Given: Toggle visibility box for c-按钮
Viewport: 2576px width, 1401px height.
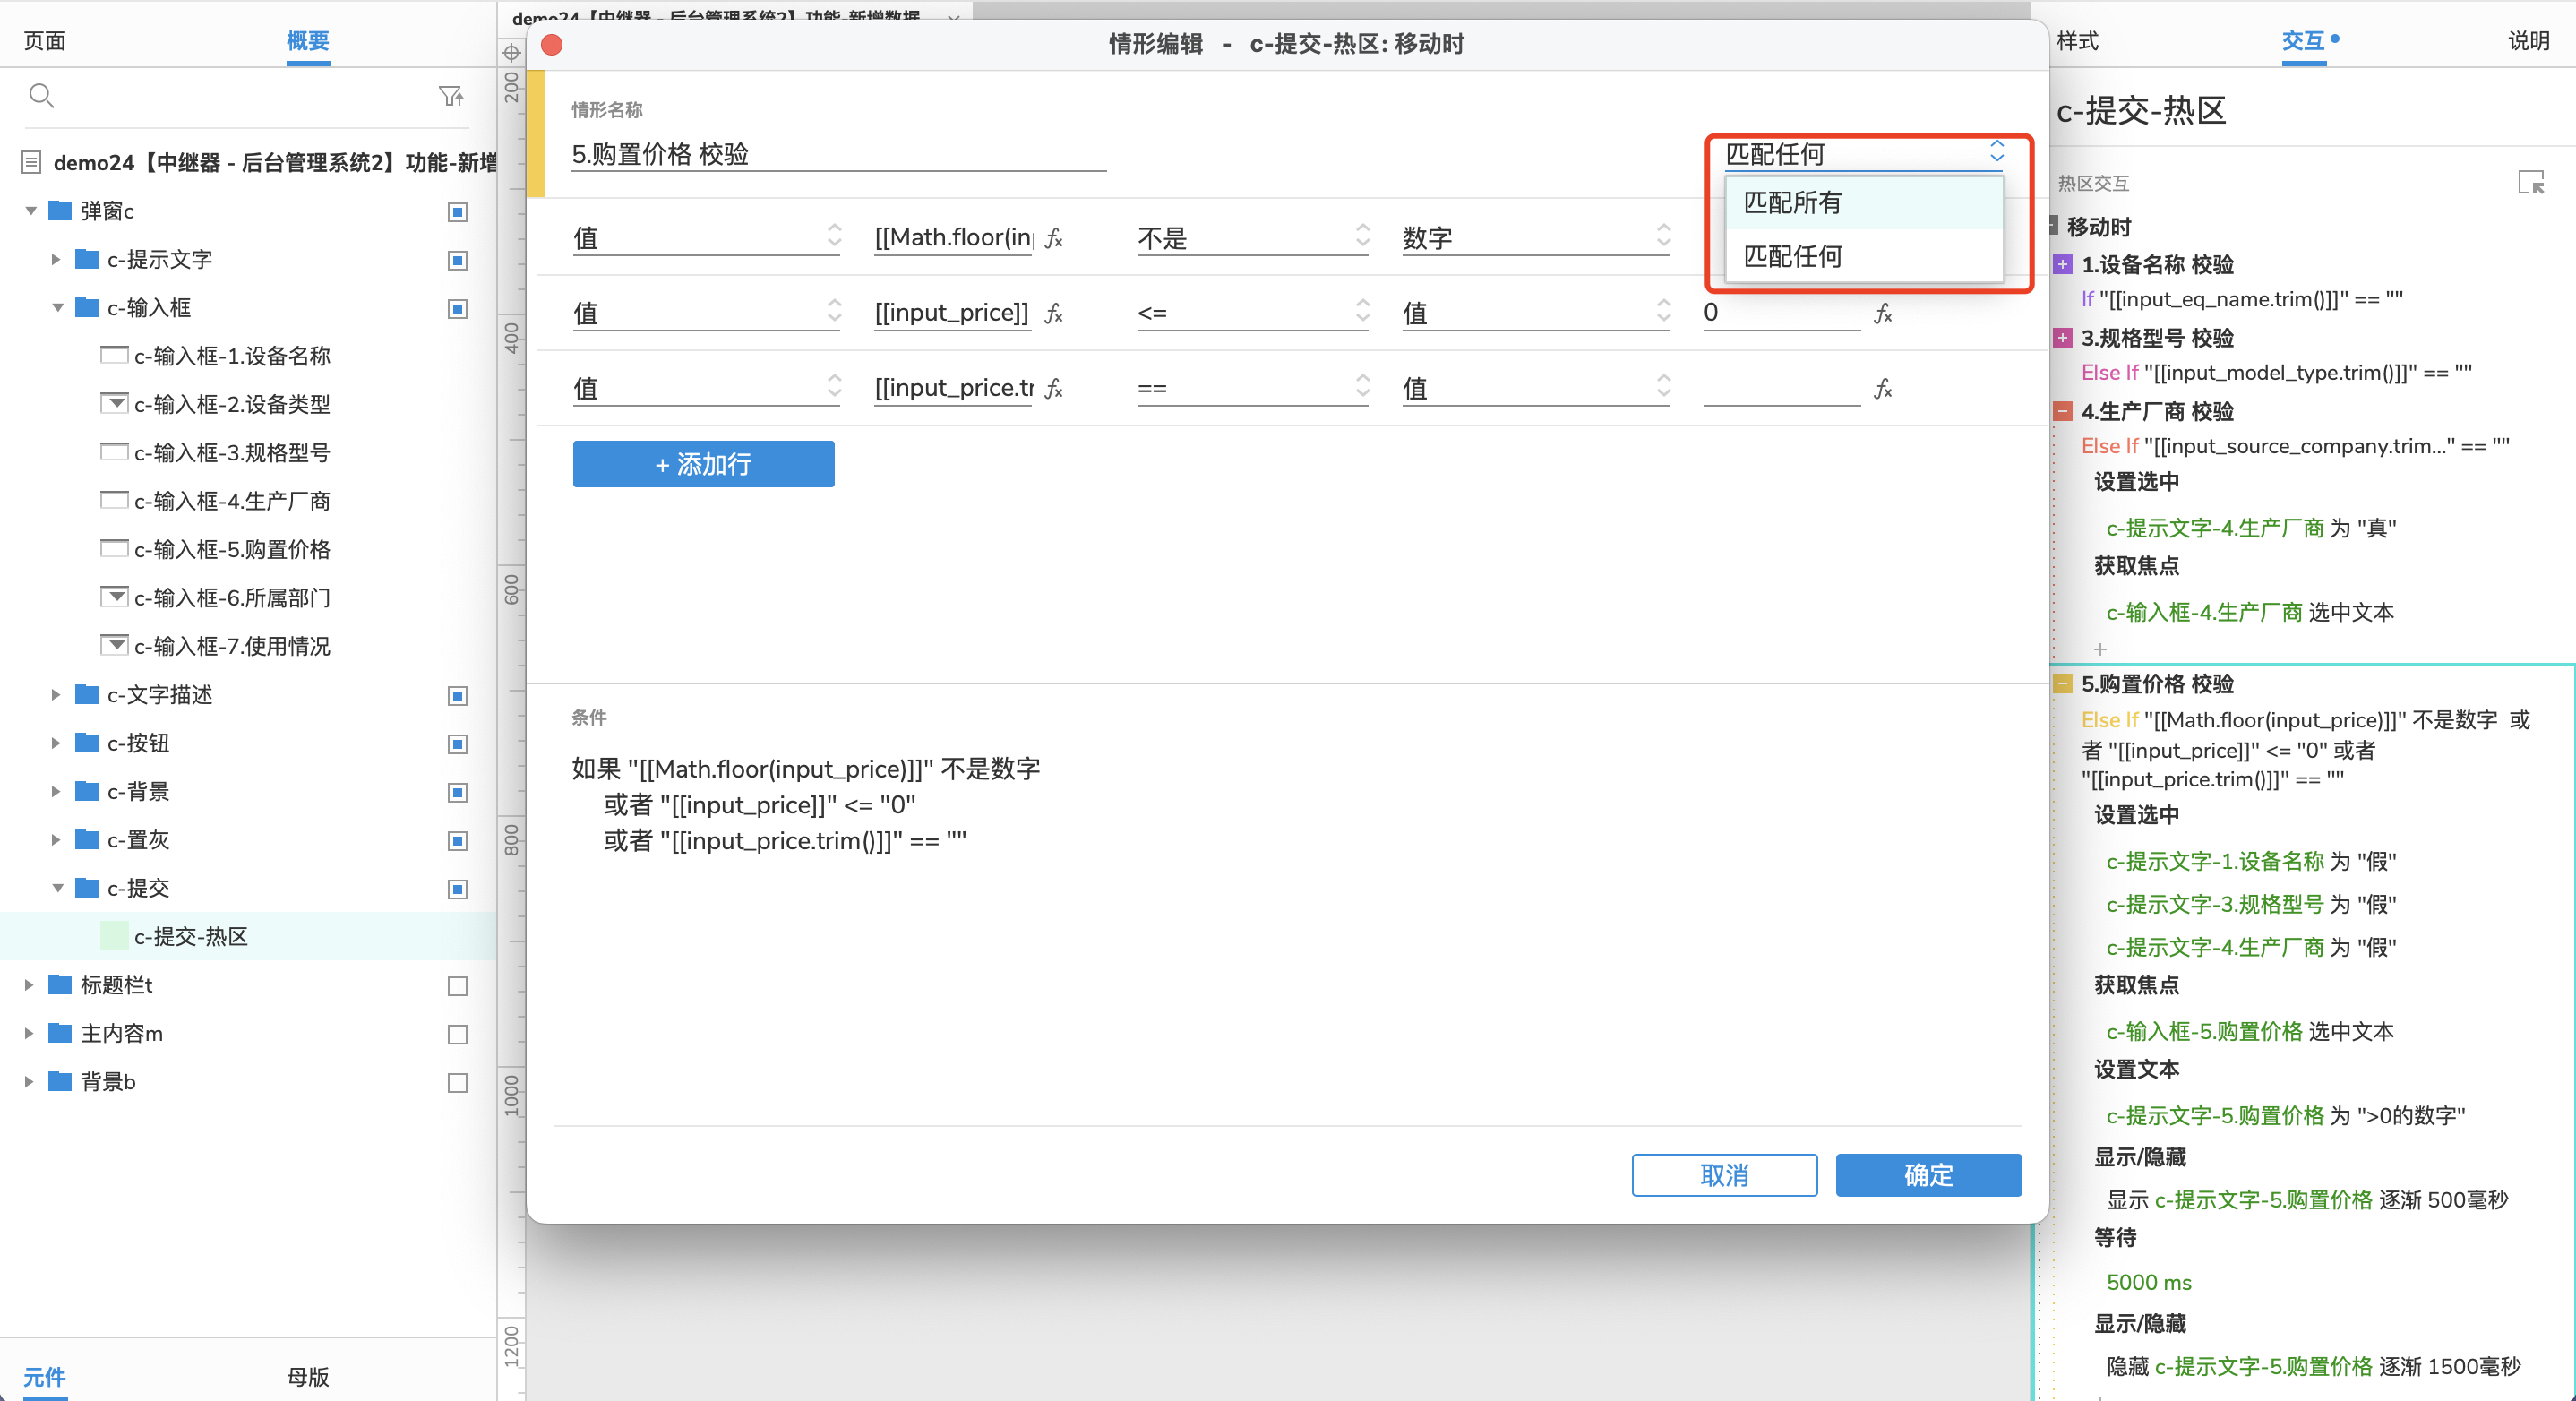Looking at the screenshot, I should (x=457, y=744).
